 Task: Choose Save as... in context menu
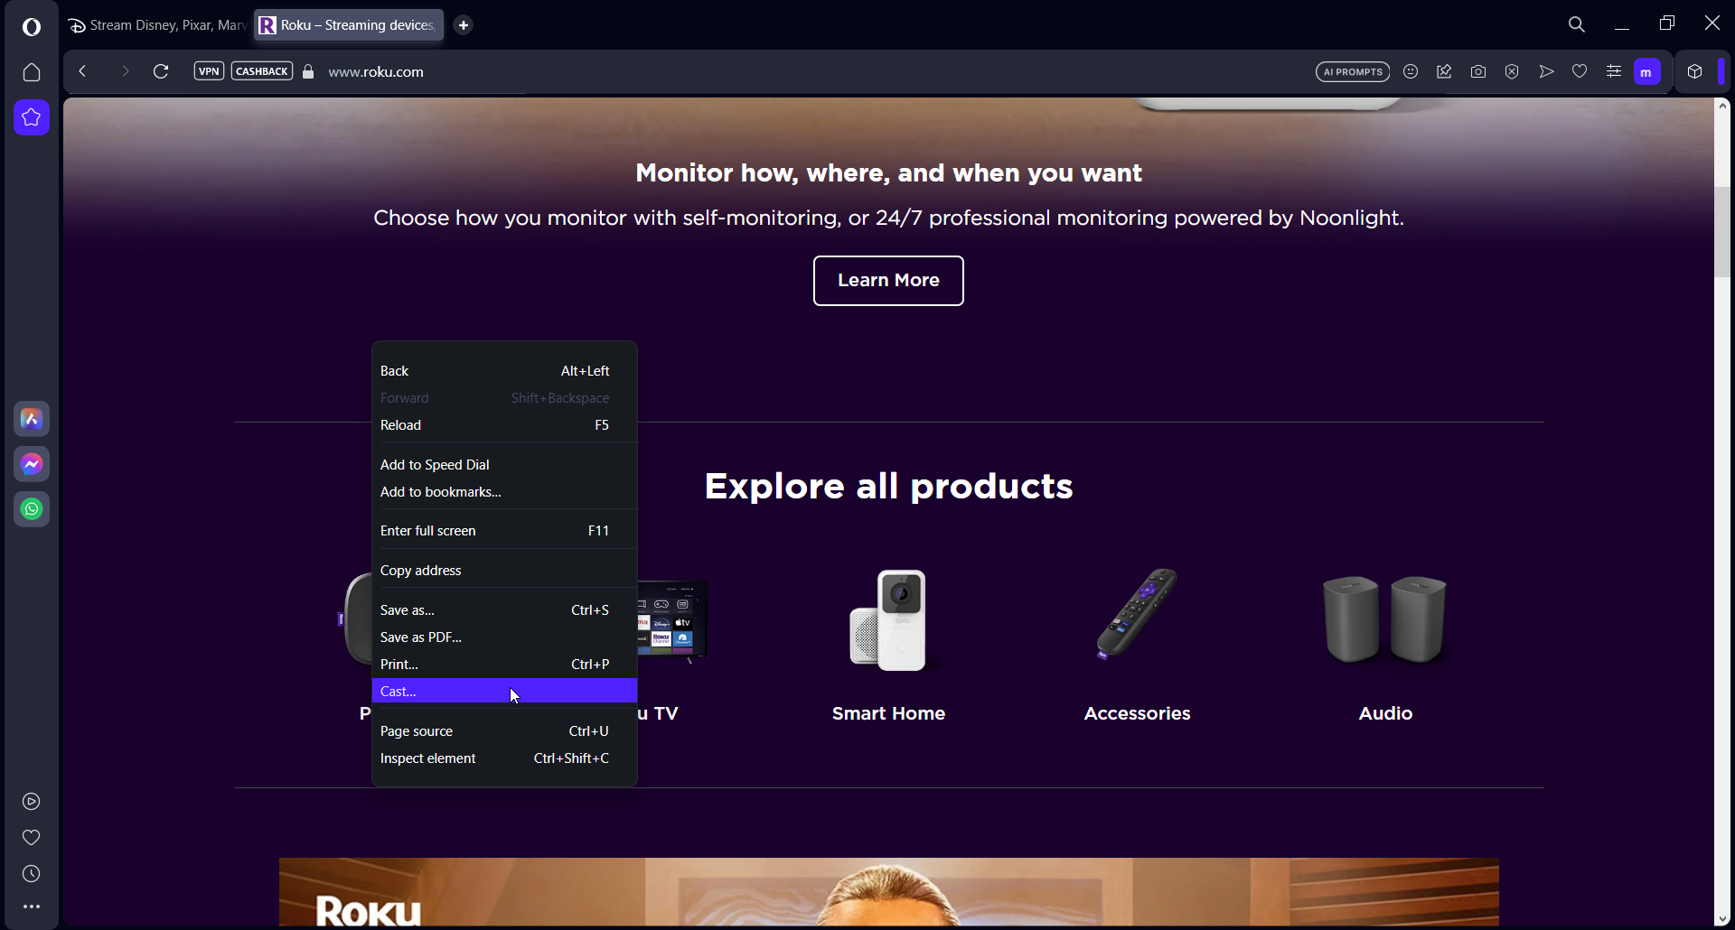click(x=504, y=610)
